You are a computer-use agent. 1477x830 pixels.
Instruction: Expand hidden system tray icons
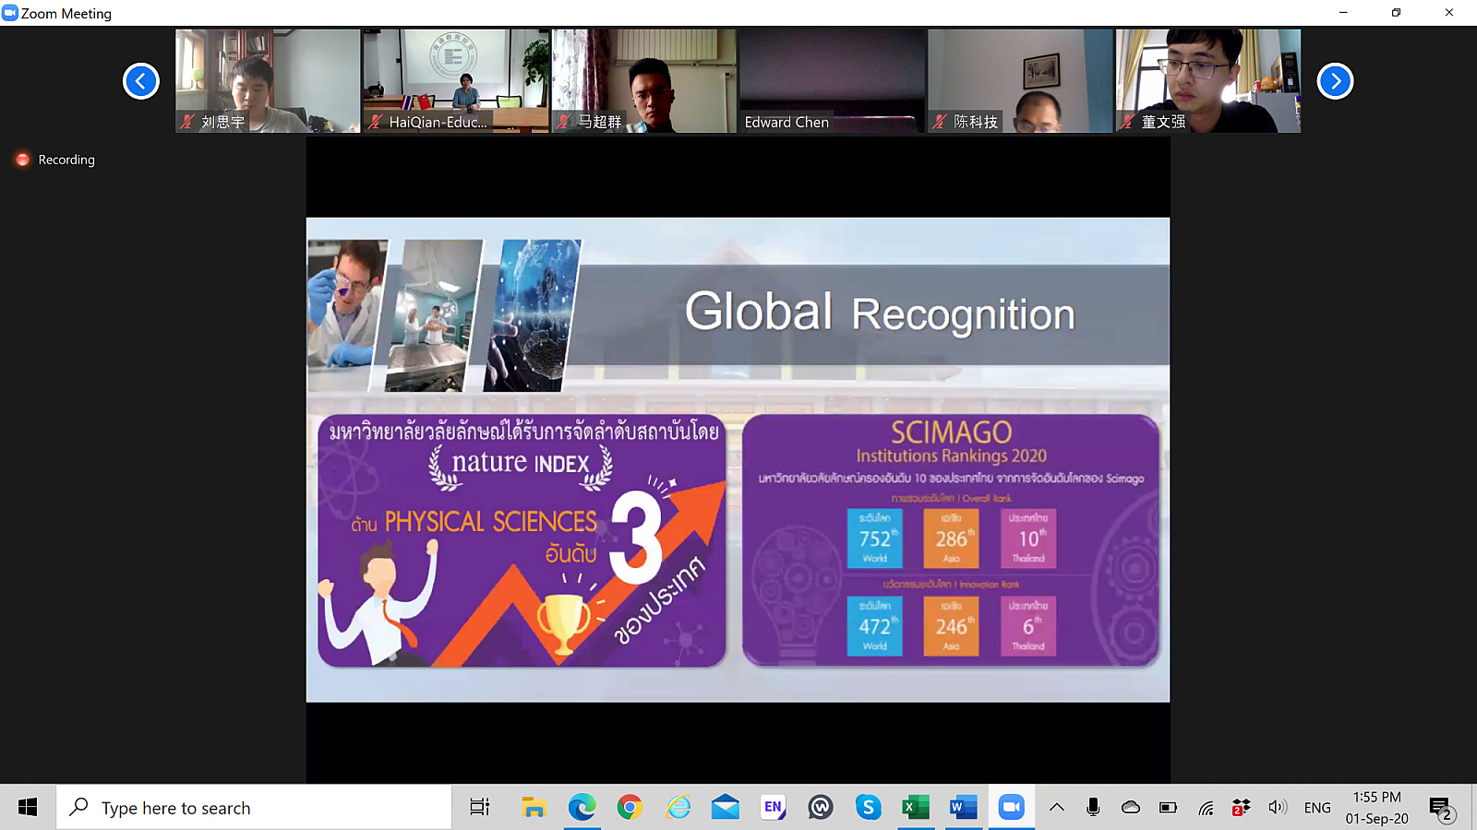[1057, 808]
